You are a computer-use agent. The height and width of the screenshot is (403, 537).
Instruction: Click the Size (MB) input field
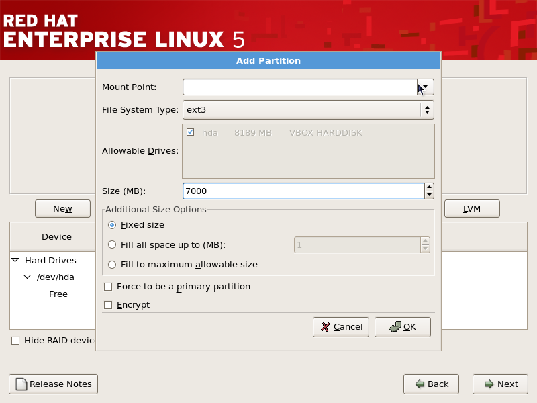tap(304, 191)
